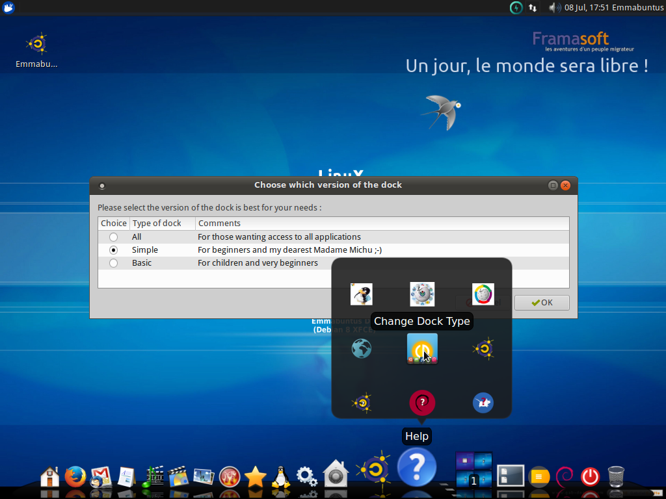Screen dimensions: 666x499
Task: Open the Home folder dock icon
Action: pos(49,476)
